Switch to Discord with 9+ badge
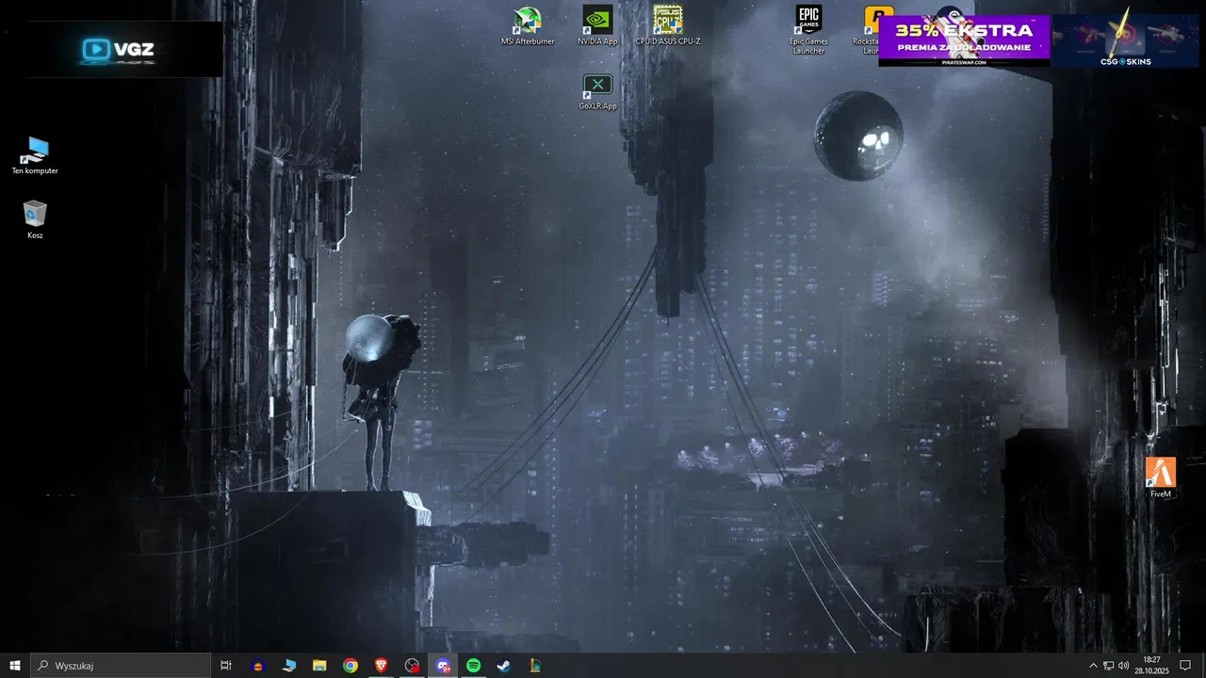The width and height of the screenshot is (1206, 678). [443, 666]
